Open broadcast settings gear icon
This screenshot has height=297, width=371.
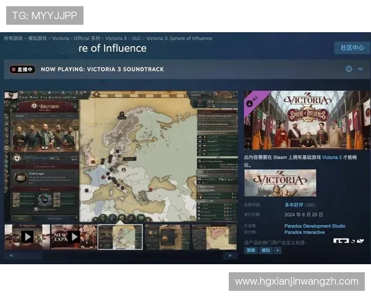[x=349, y=69]
